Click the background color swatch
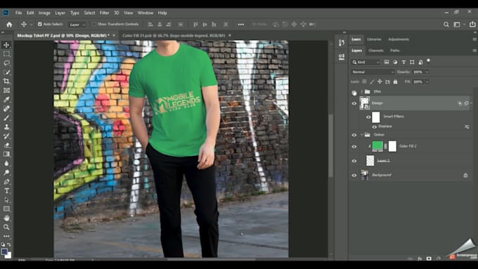This screenshot has width=478, height=269. (x=8, y=256)
